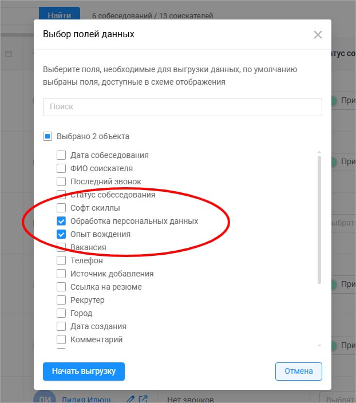Click the 'Найти' button behind the dialog
This screenshot has width=356, height=403.
60,15
